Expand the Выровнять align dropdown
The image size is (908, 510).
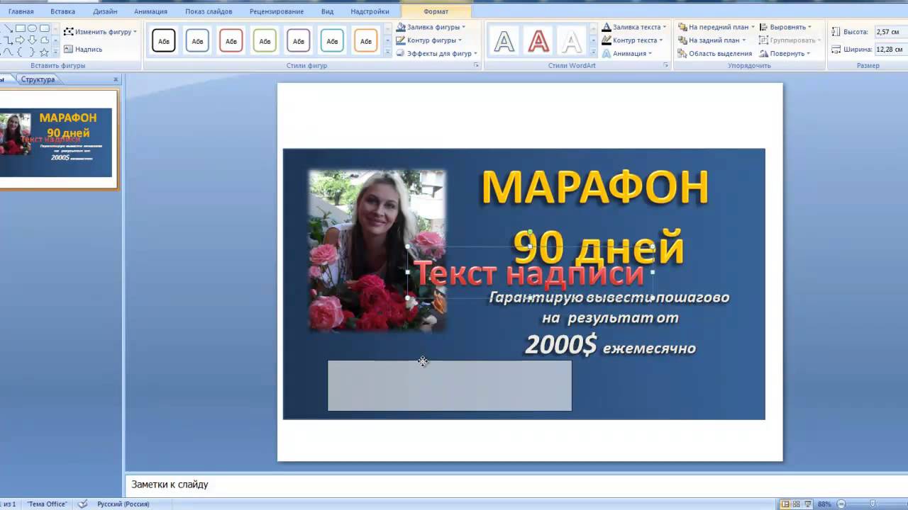pos(786,27)
